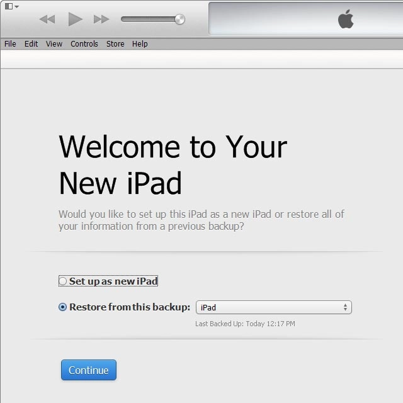Click the Apple logo in status display
403x403 pixels.
(x=346, y=20)
